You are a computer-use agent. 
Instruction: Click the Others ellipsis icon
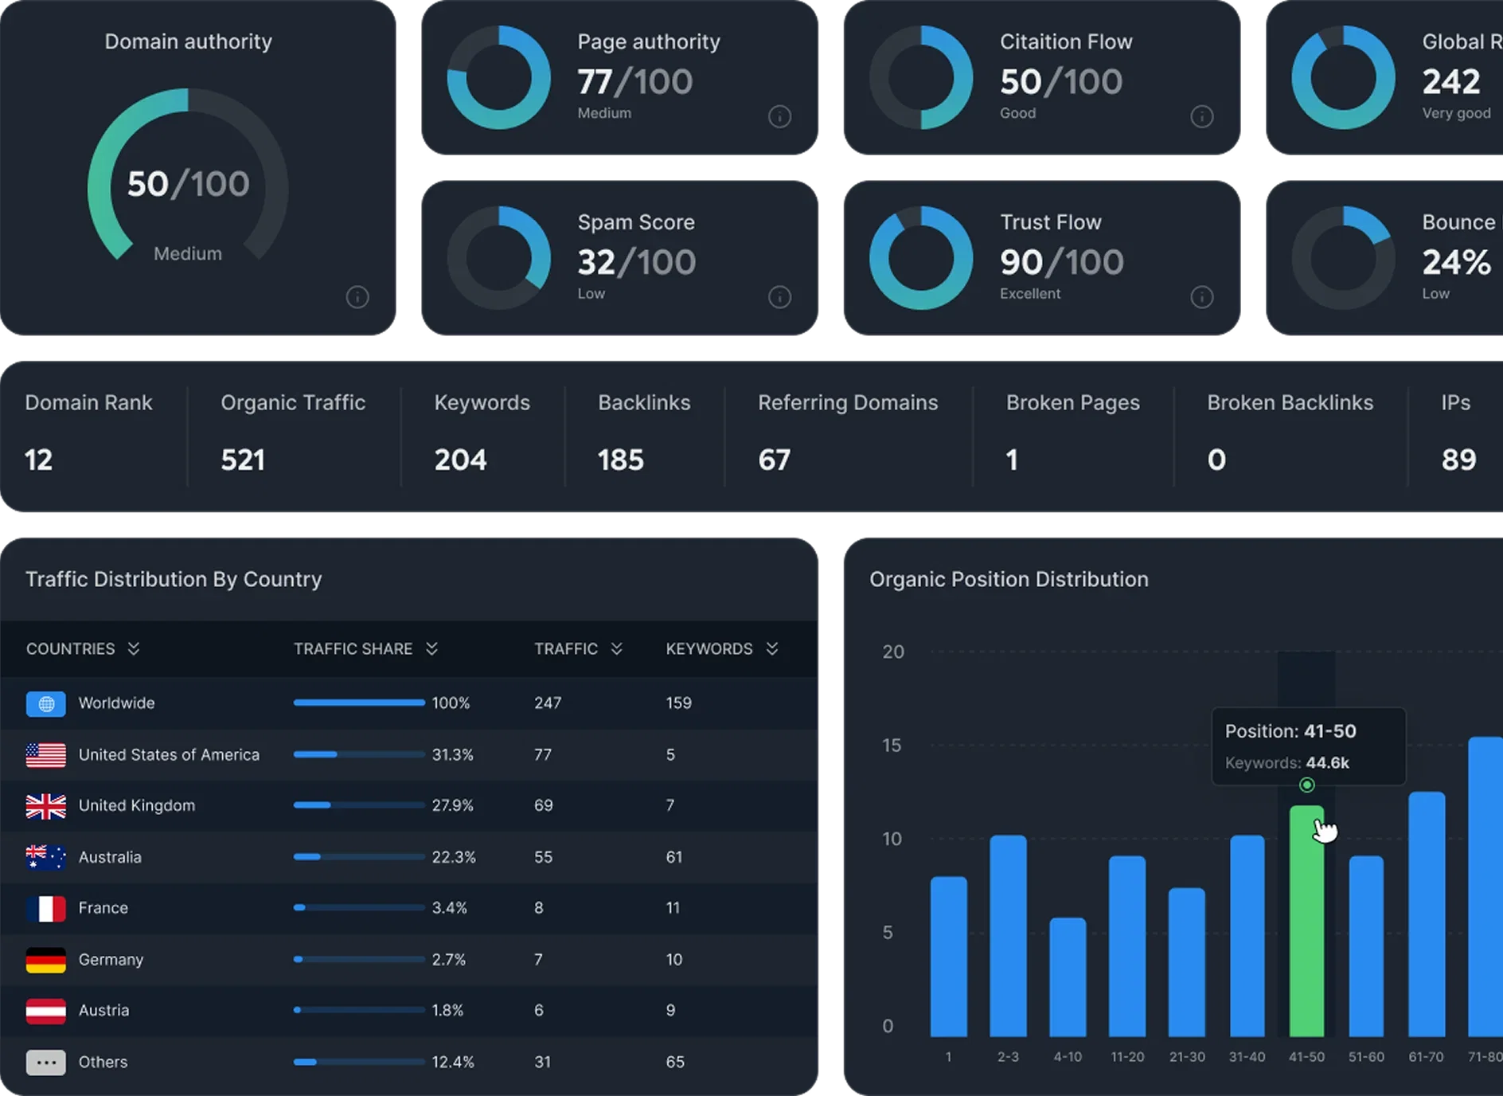46,1062
